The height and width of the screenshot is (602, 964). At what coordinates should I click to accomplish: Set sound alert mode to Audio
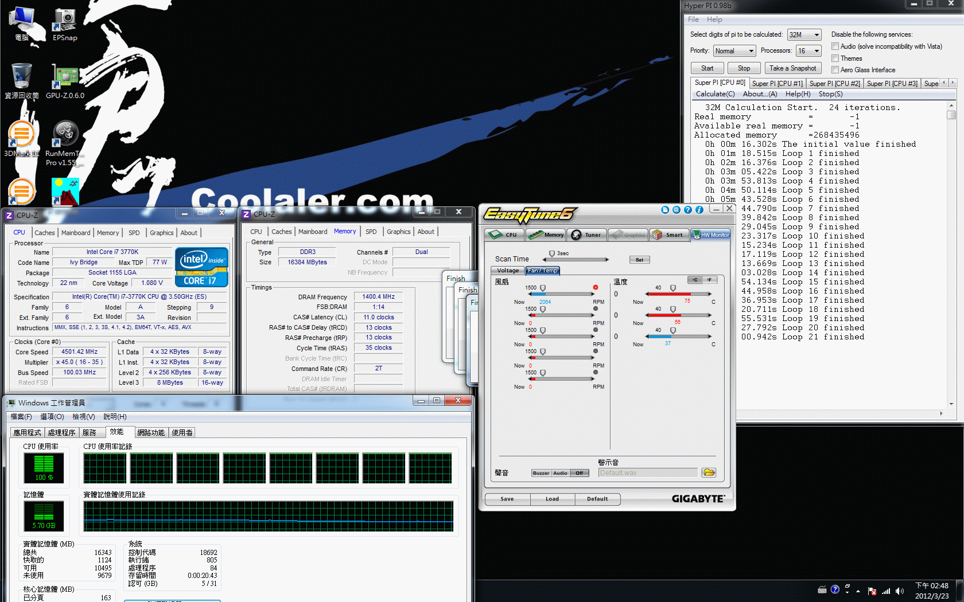[561, 473]
